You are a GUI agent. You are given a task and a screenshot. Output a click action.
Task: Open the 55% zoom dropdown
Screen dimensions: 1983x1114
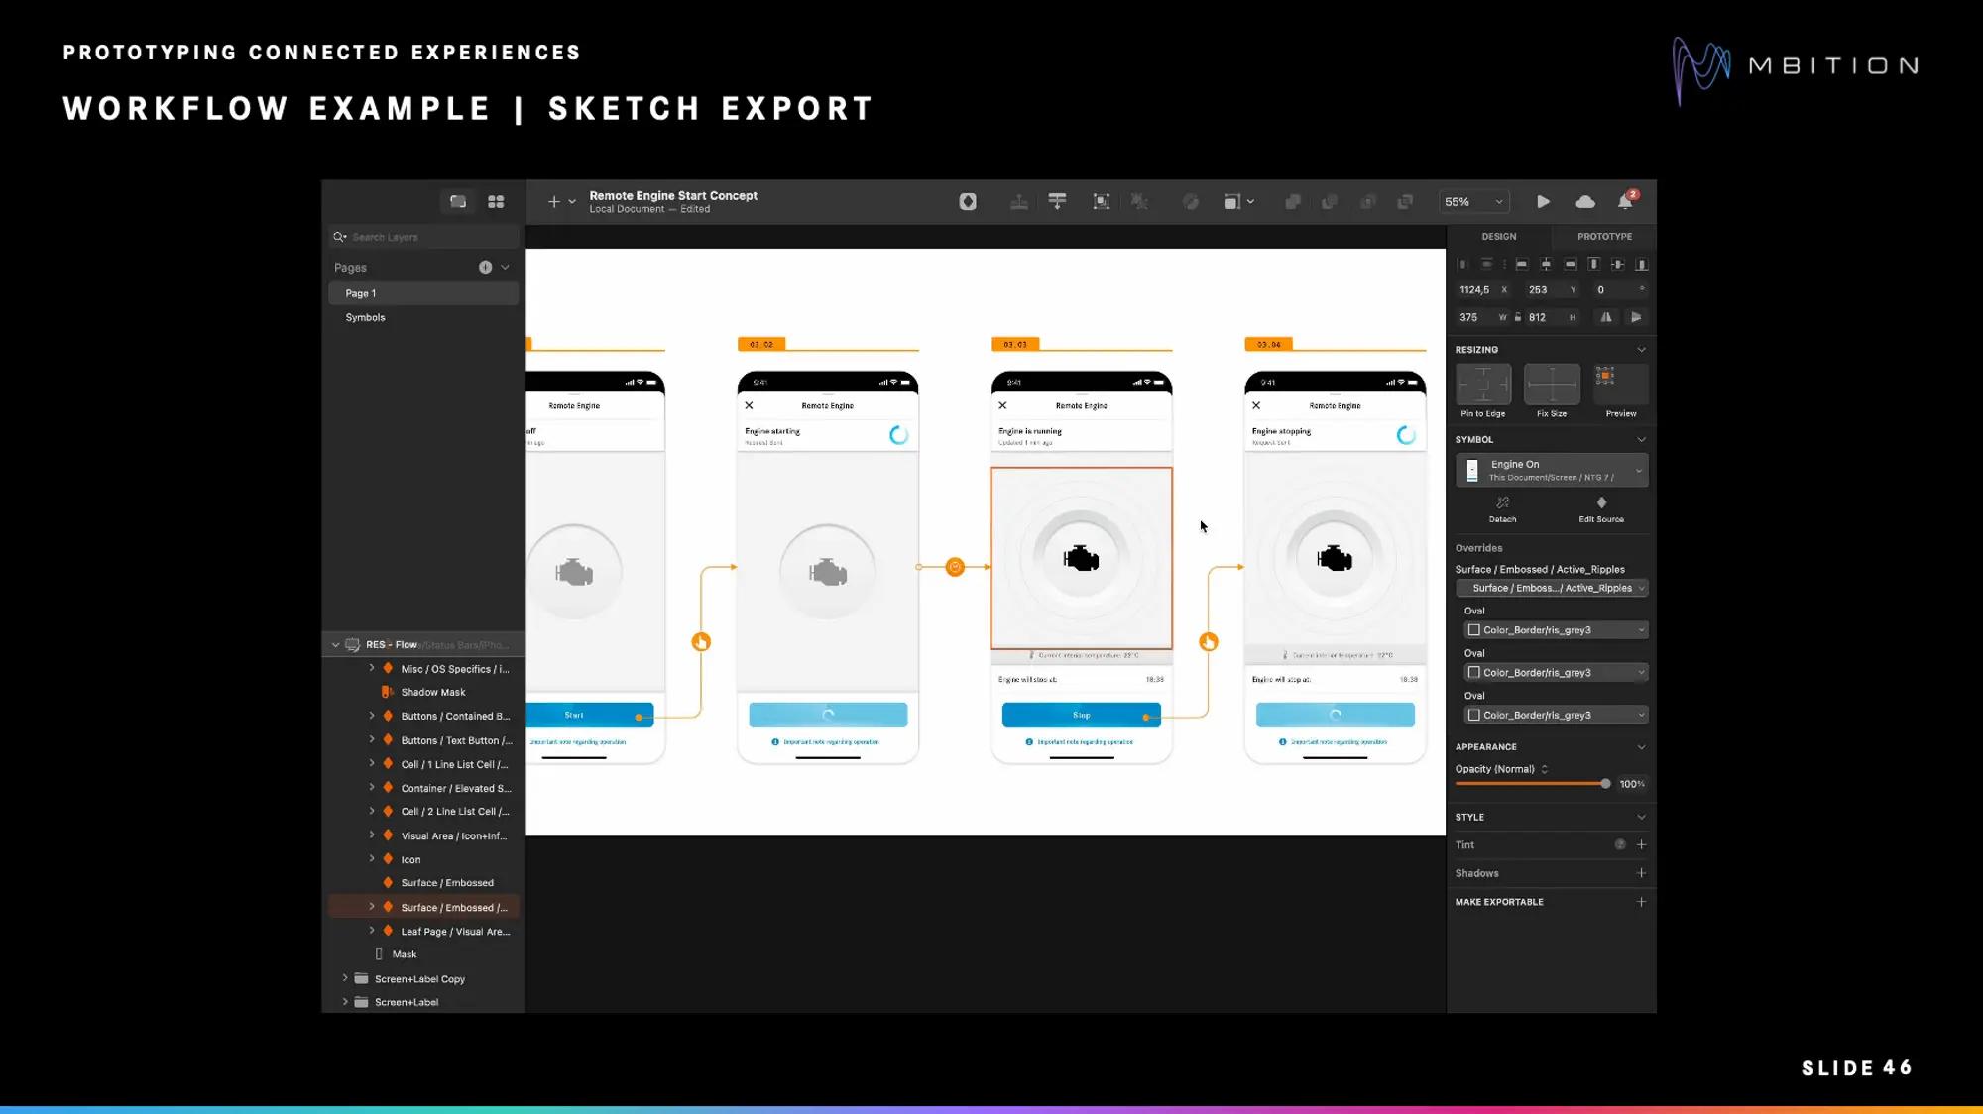[x=1473, y=202]
